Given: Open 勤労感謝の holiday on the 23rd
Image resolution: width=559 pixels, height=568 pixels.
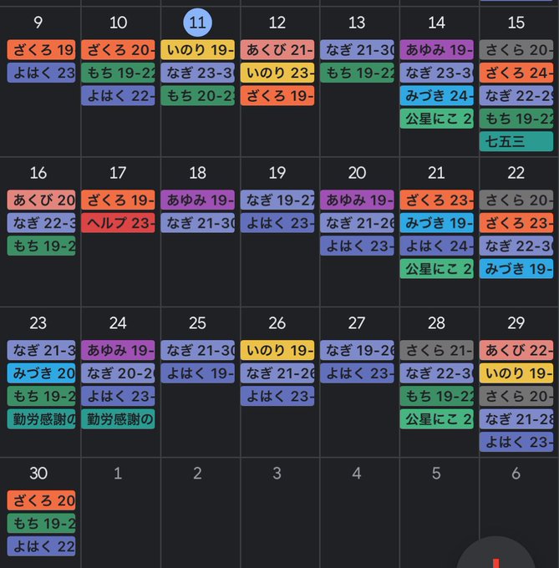Looking at the screenshot, I should tap(41, 419).
